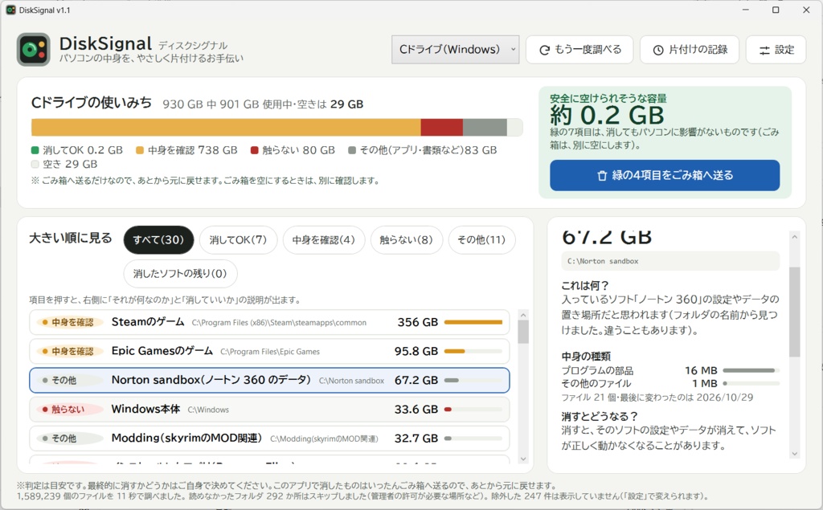The width and height of the screenshot is (823, 510).
Task: Click the size bar for Epic Games 95.8 GB
Action: pyautogui.click(x=473, y=351)
